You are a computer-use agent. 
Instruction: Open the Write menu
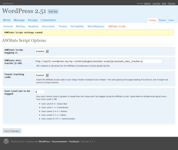click(x=7, y=20)
